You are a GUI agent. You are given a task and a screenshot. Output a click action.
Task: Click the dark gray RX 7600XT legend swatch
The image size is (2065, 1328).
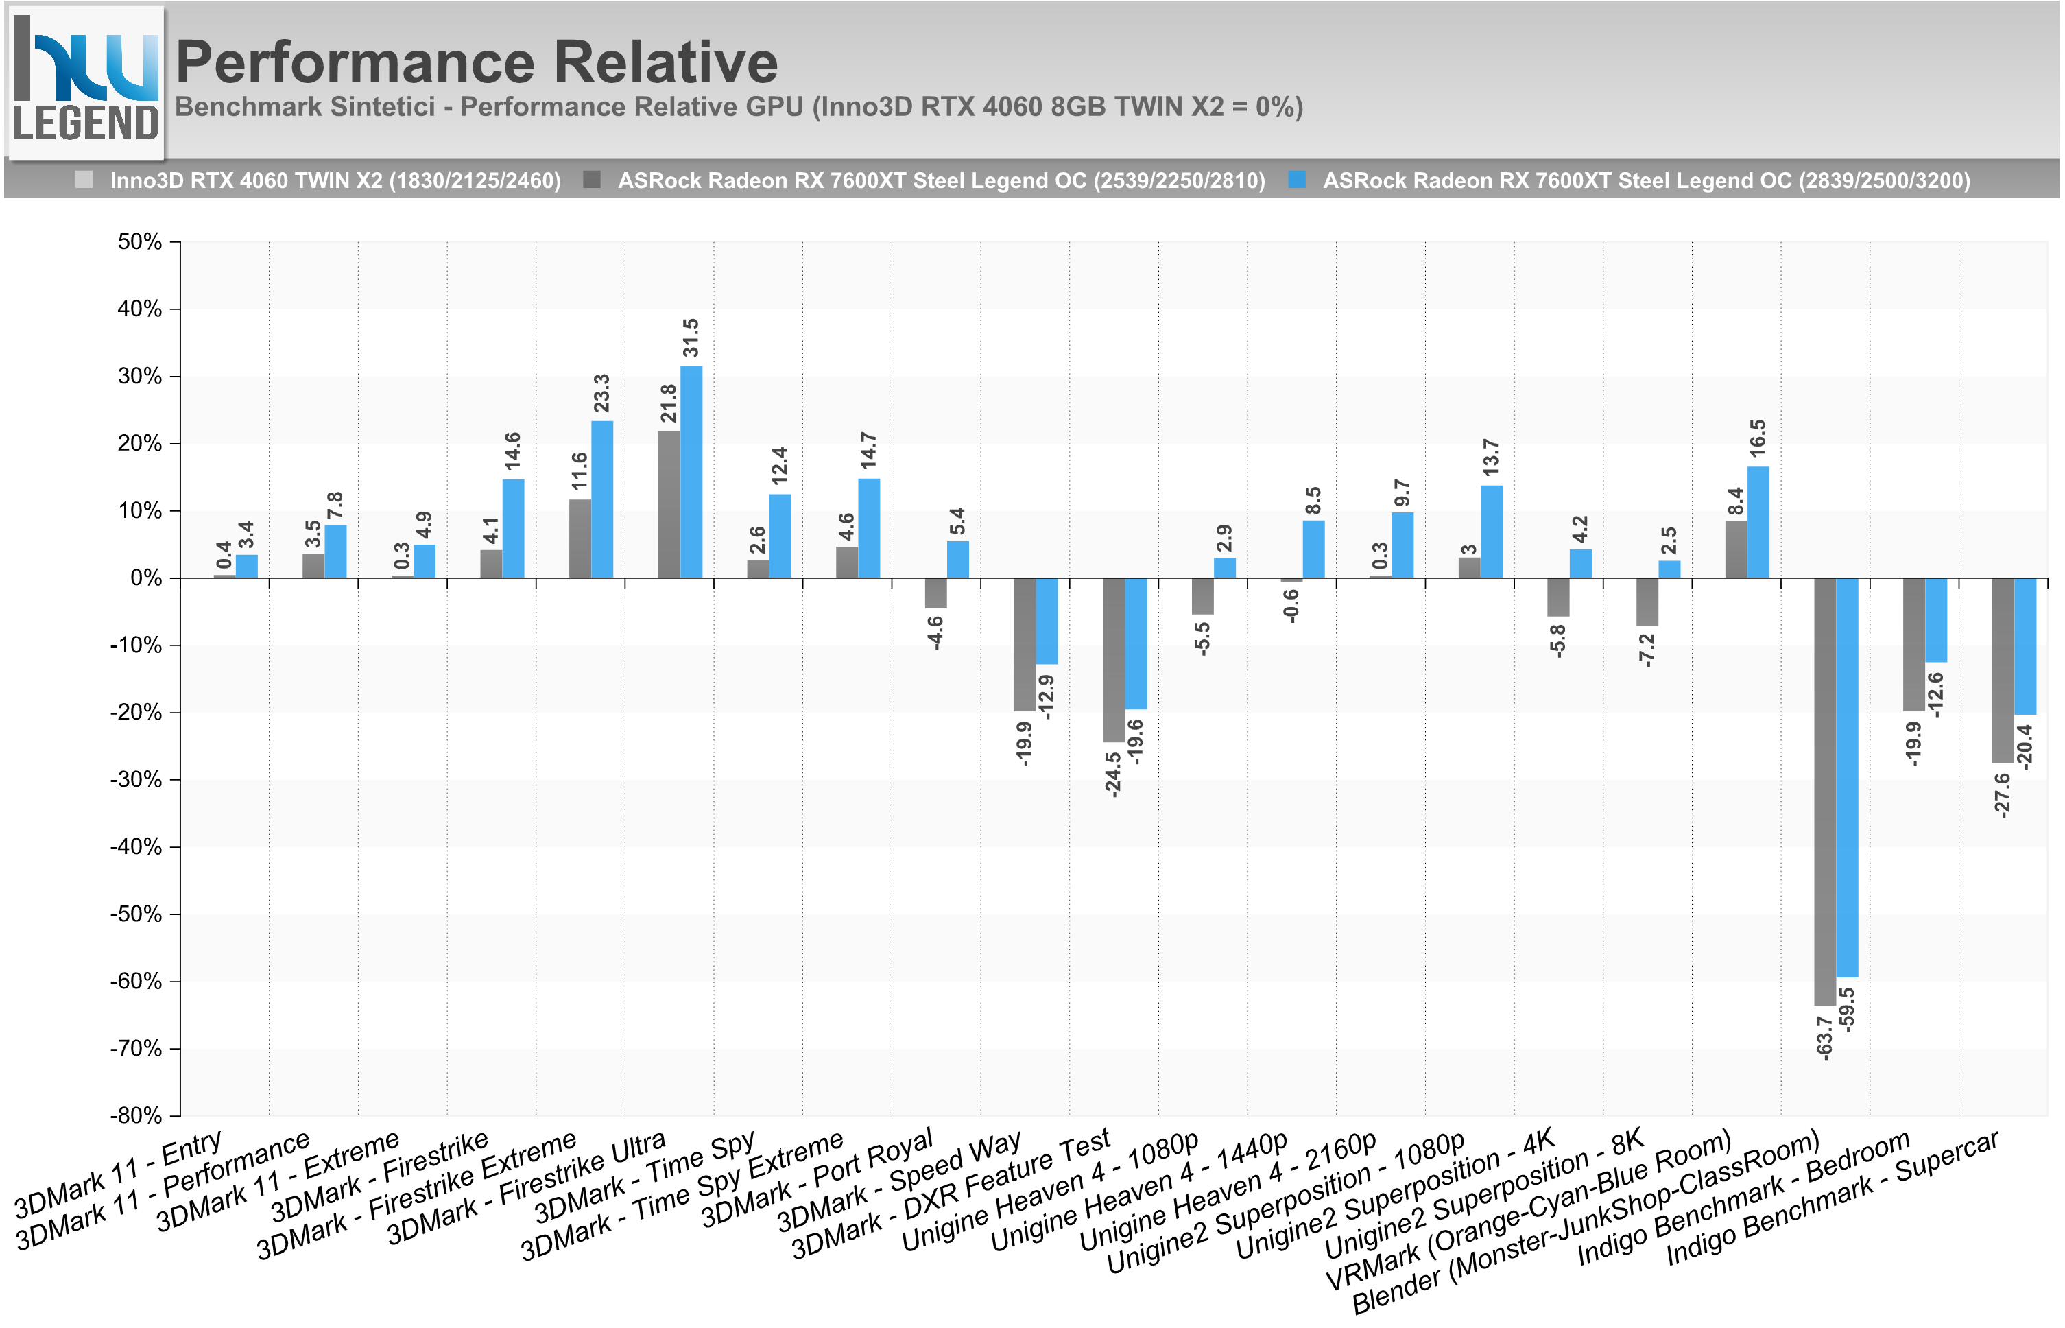click(591, 179)
